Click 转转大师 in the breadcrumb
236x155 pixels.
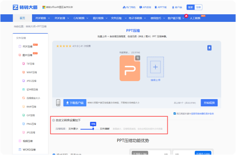point(31,26)
